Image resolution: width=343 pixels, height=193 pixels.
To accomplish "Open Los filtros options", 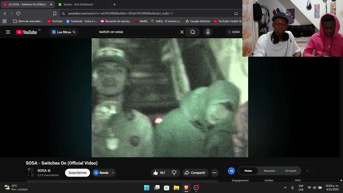I will click(x=64, y=32).
